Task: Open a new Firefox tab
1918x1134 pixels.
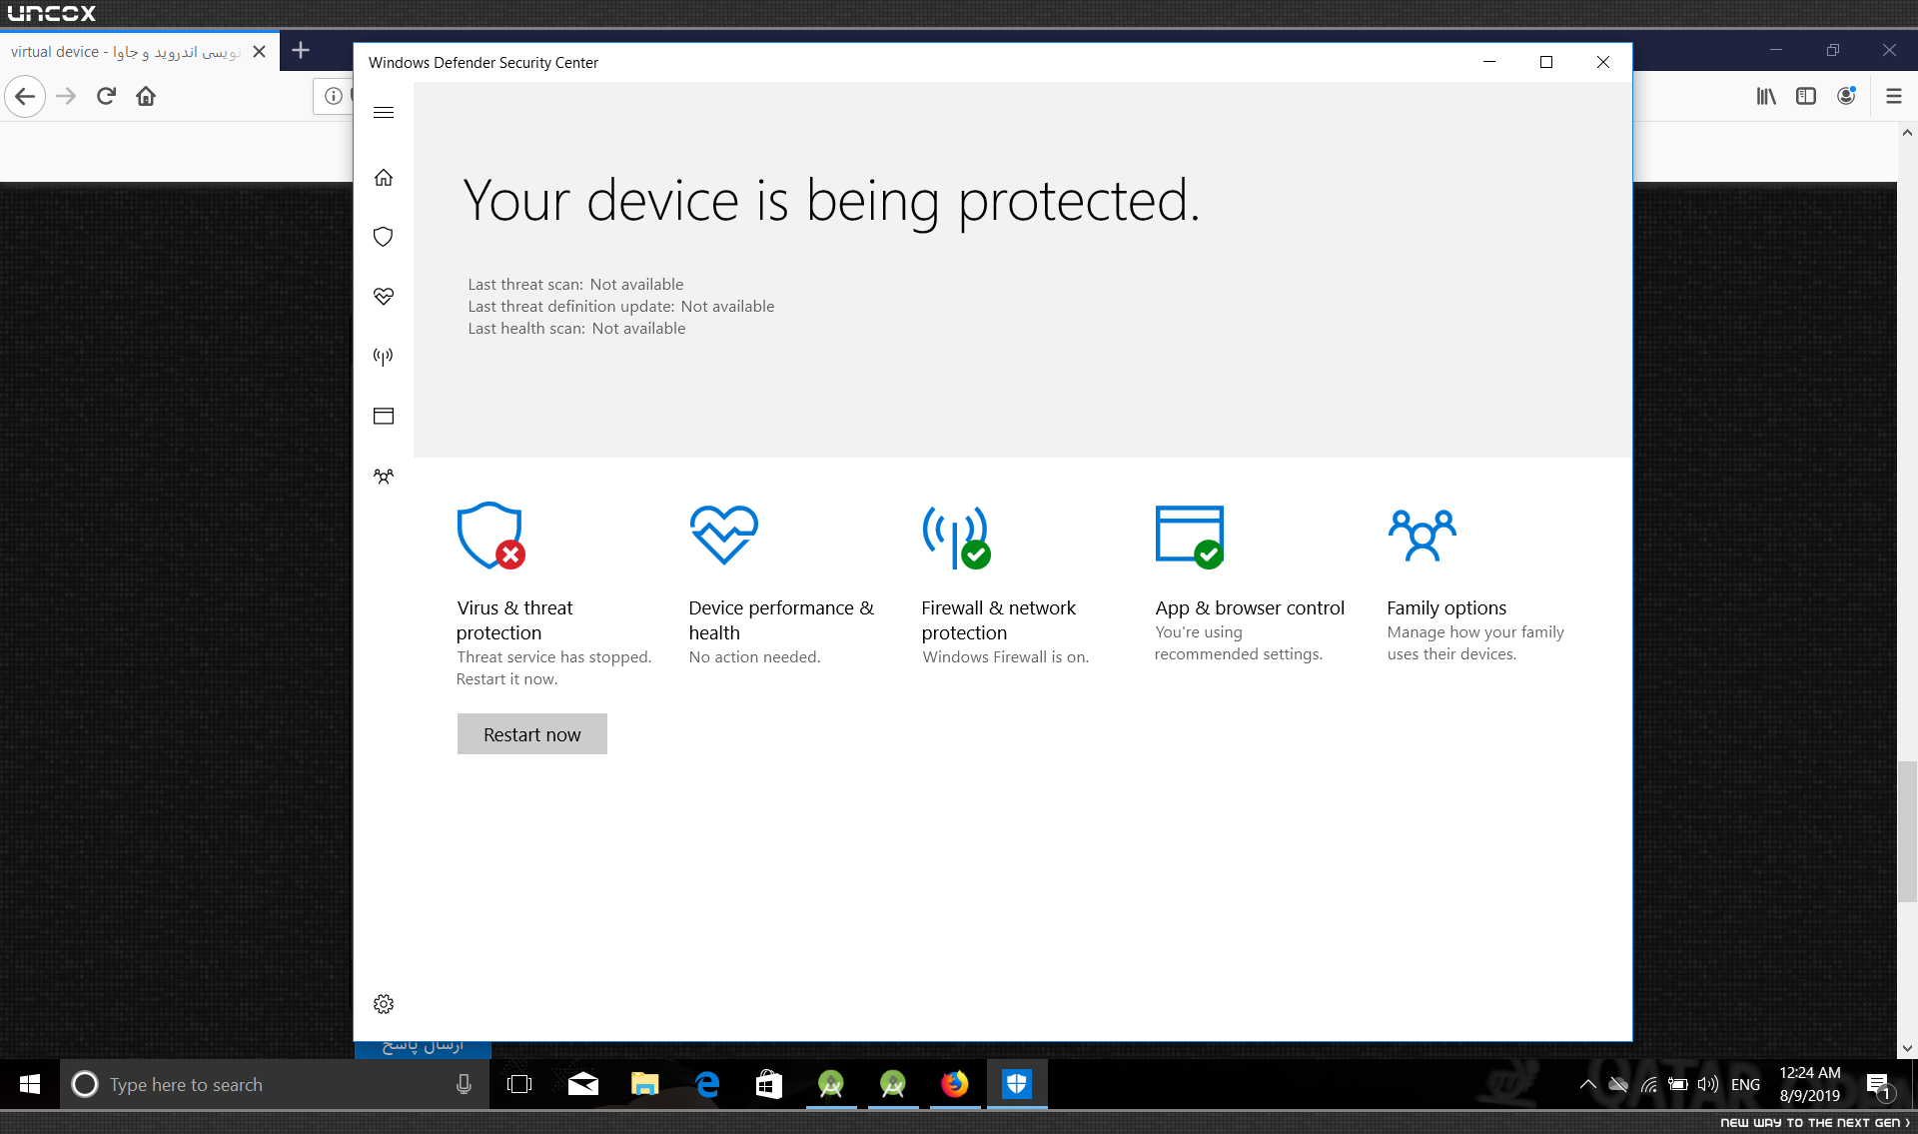Action: [x=301, y=50]
